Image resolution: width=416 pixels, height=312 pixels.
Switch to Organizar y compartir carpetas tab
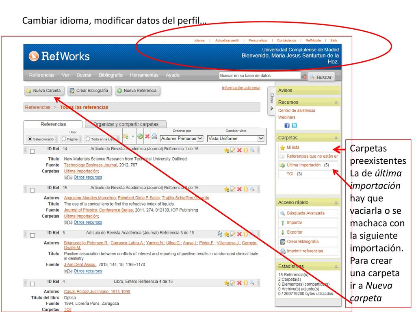pyautogui.click(x=125, y=124)
